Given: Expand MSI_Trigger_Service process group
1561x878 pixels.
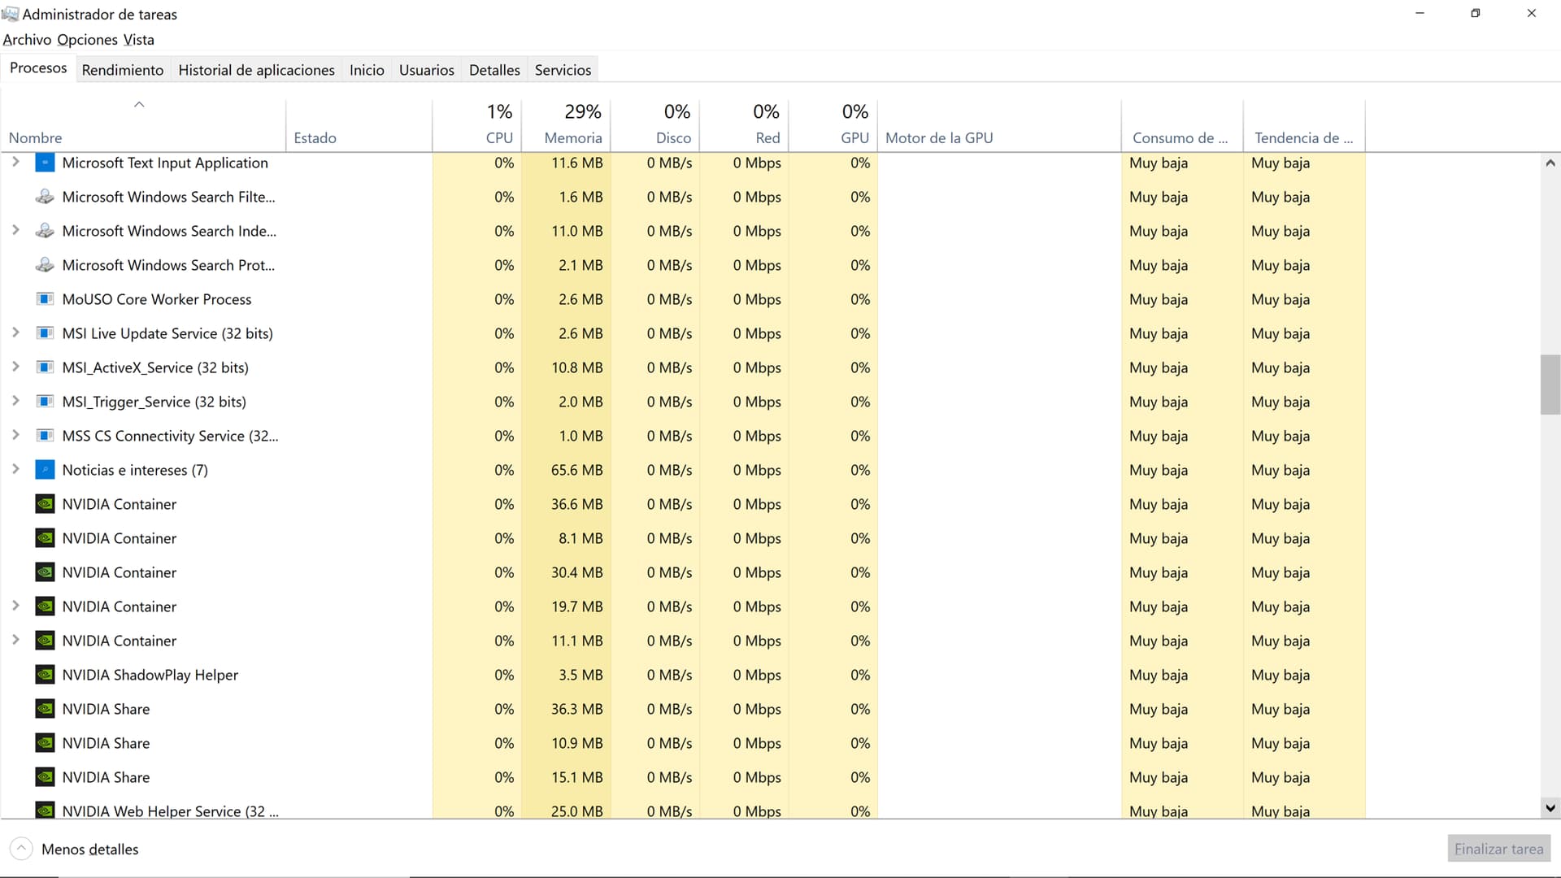Looking at the screenshot, I should pyautogui.click(x=15, y=402).
